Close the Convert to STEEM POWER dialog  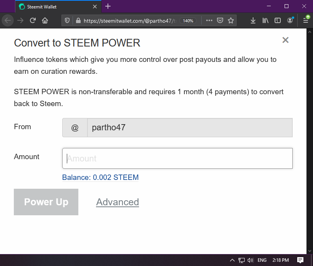pos(285,40)
